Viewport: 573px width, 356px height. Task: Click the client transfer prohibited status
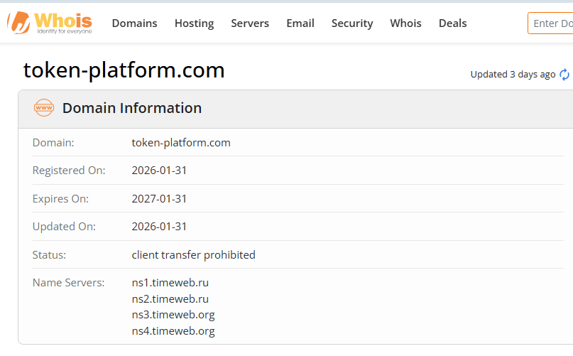point(193,254)
